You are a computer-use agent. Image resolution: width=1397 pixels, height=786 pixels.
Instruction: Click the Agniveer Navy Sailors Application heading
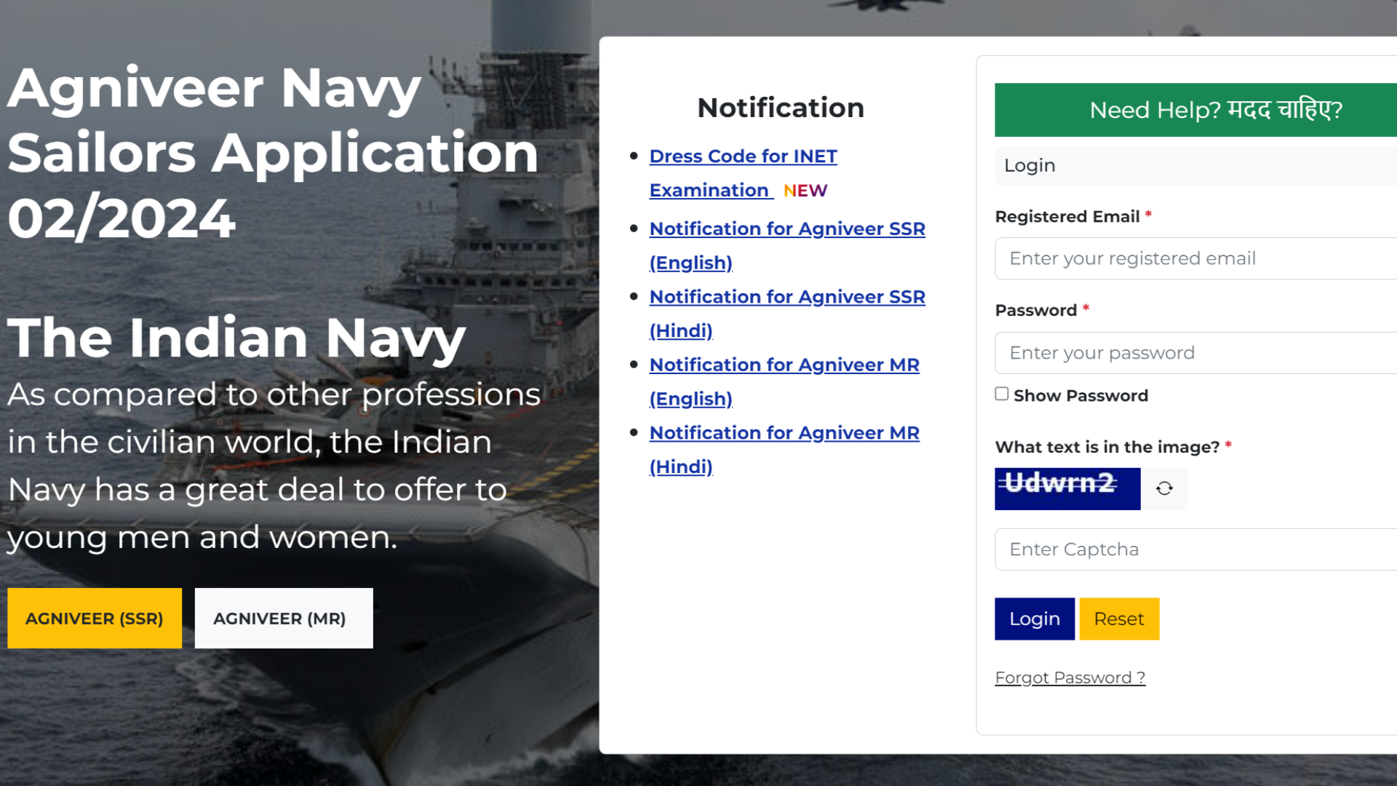[x=273, y=153]
